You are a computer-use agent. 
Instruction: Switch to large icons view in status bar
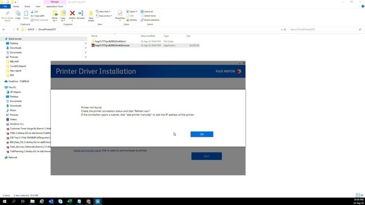(x=362, y=195)
